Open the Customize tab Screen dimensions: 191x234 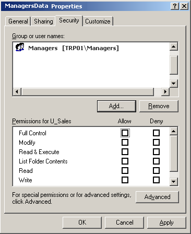tap(98, 21)
